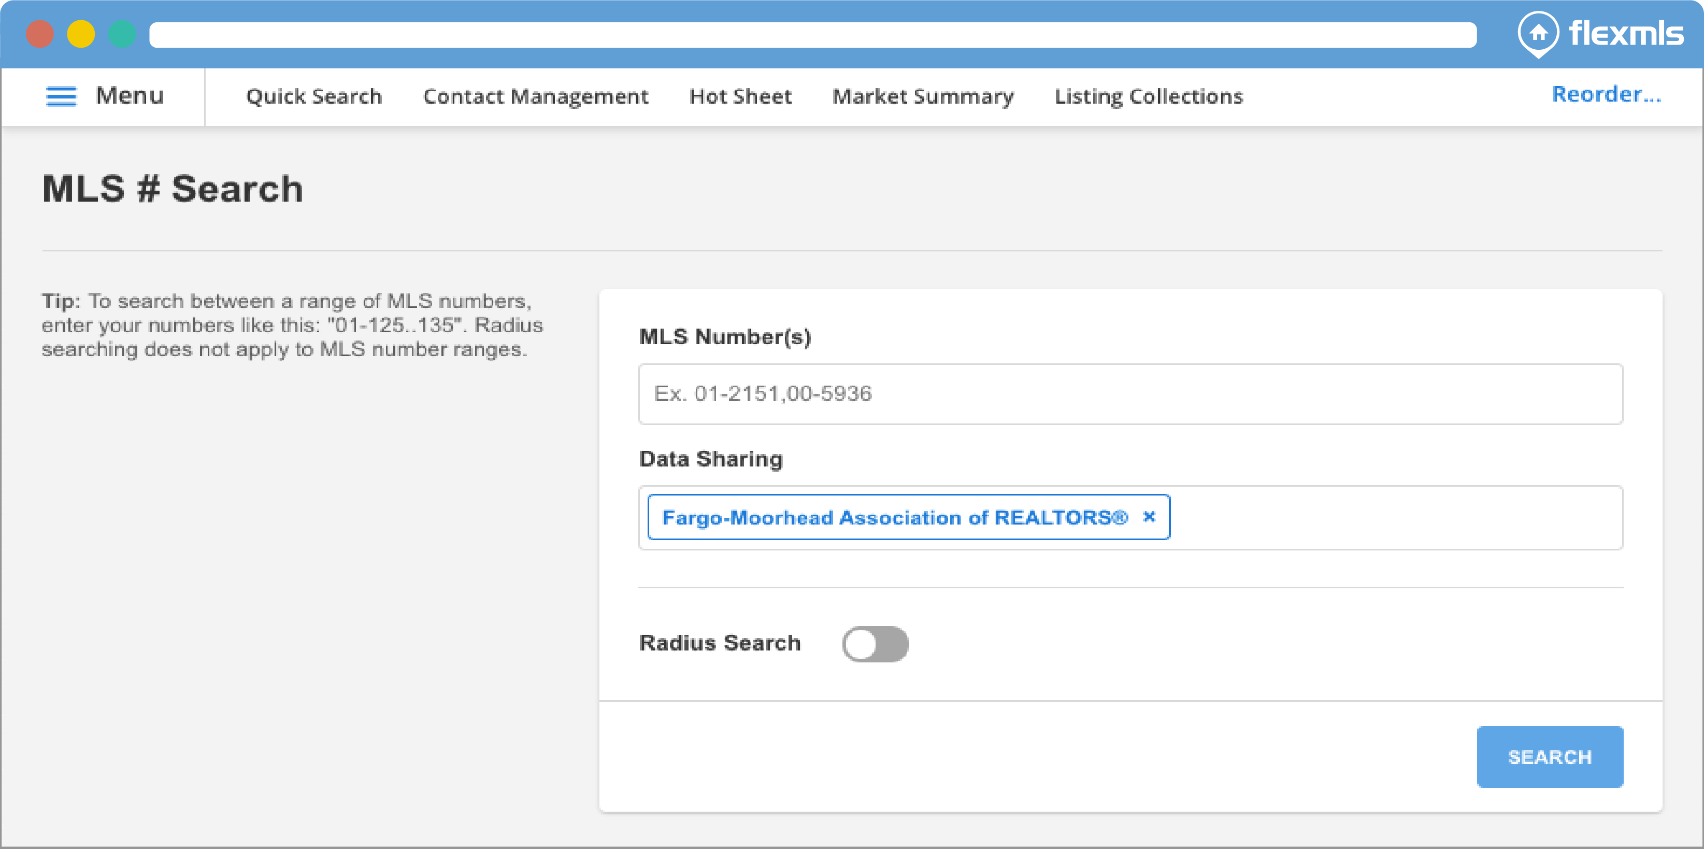Open Quick Search from the navigation bar

(313, 96)
